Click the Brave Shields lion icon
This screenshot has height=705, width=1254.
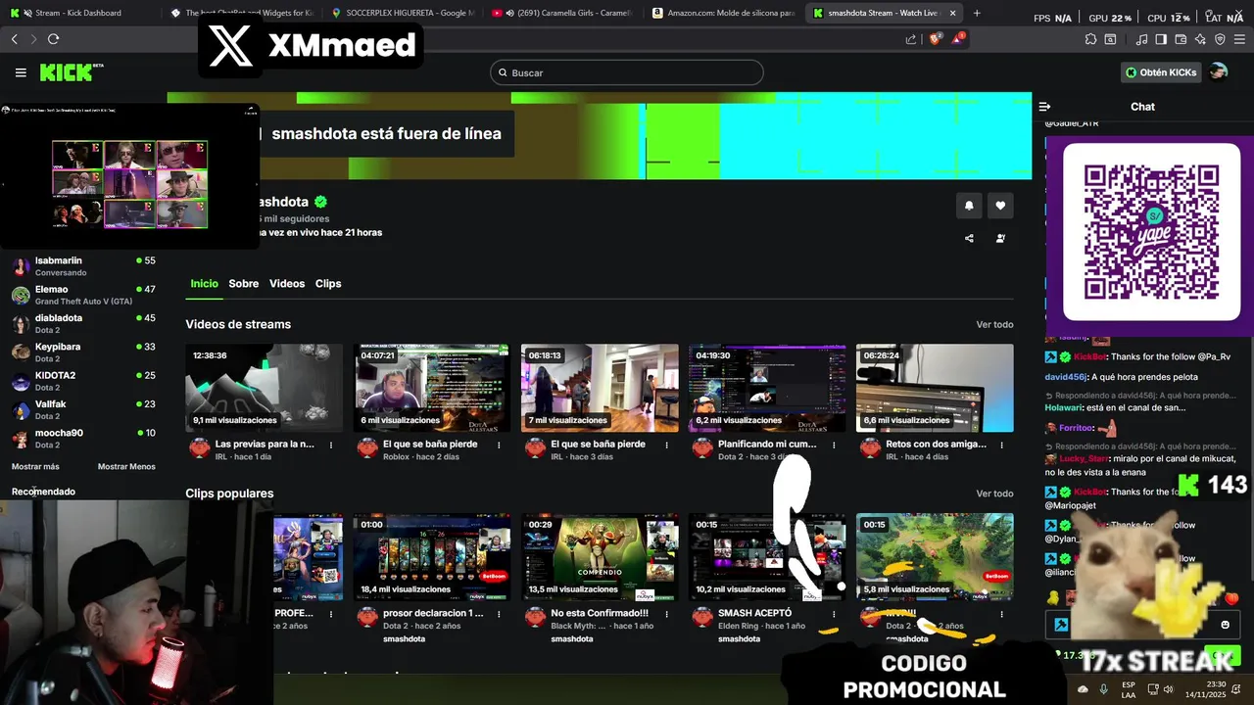click(x=935, y=39)
